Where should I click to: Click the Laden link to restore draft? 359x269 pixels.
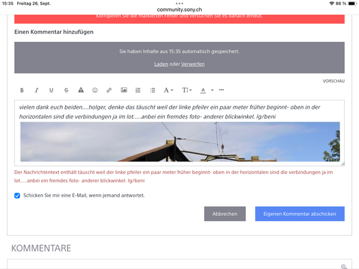click(161, 64)
